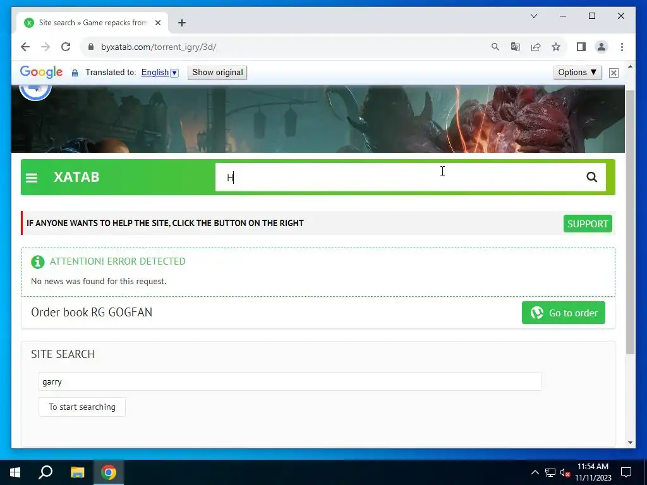647x485 pixels.
Task: Open File Explorer from the taskbar
Action: 77,472
